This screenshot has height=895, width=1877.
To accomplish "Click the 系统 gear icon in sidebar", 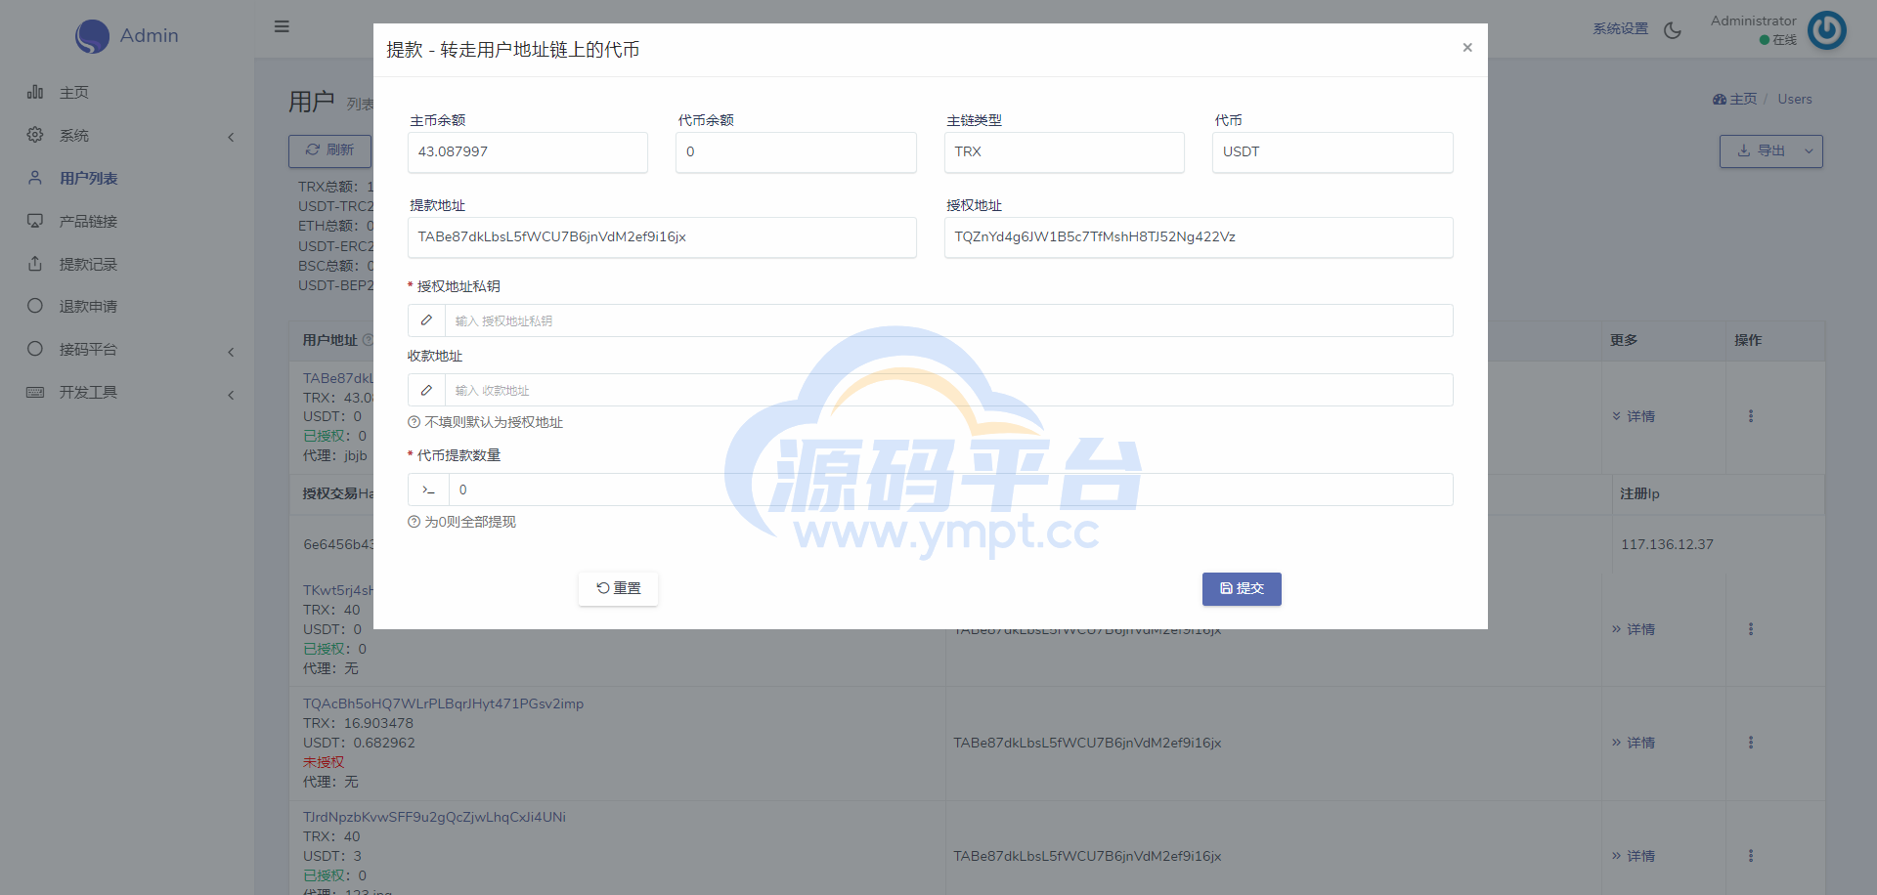I will pos(35,135).
